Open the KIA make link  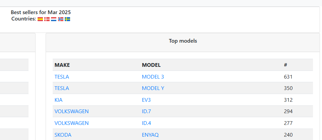58,100
